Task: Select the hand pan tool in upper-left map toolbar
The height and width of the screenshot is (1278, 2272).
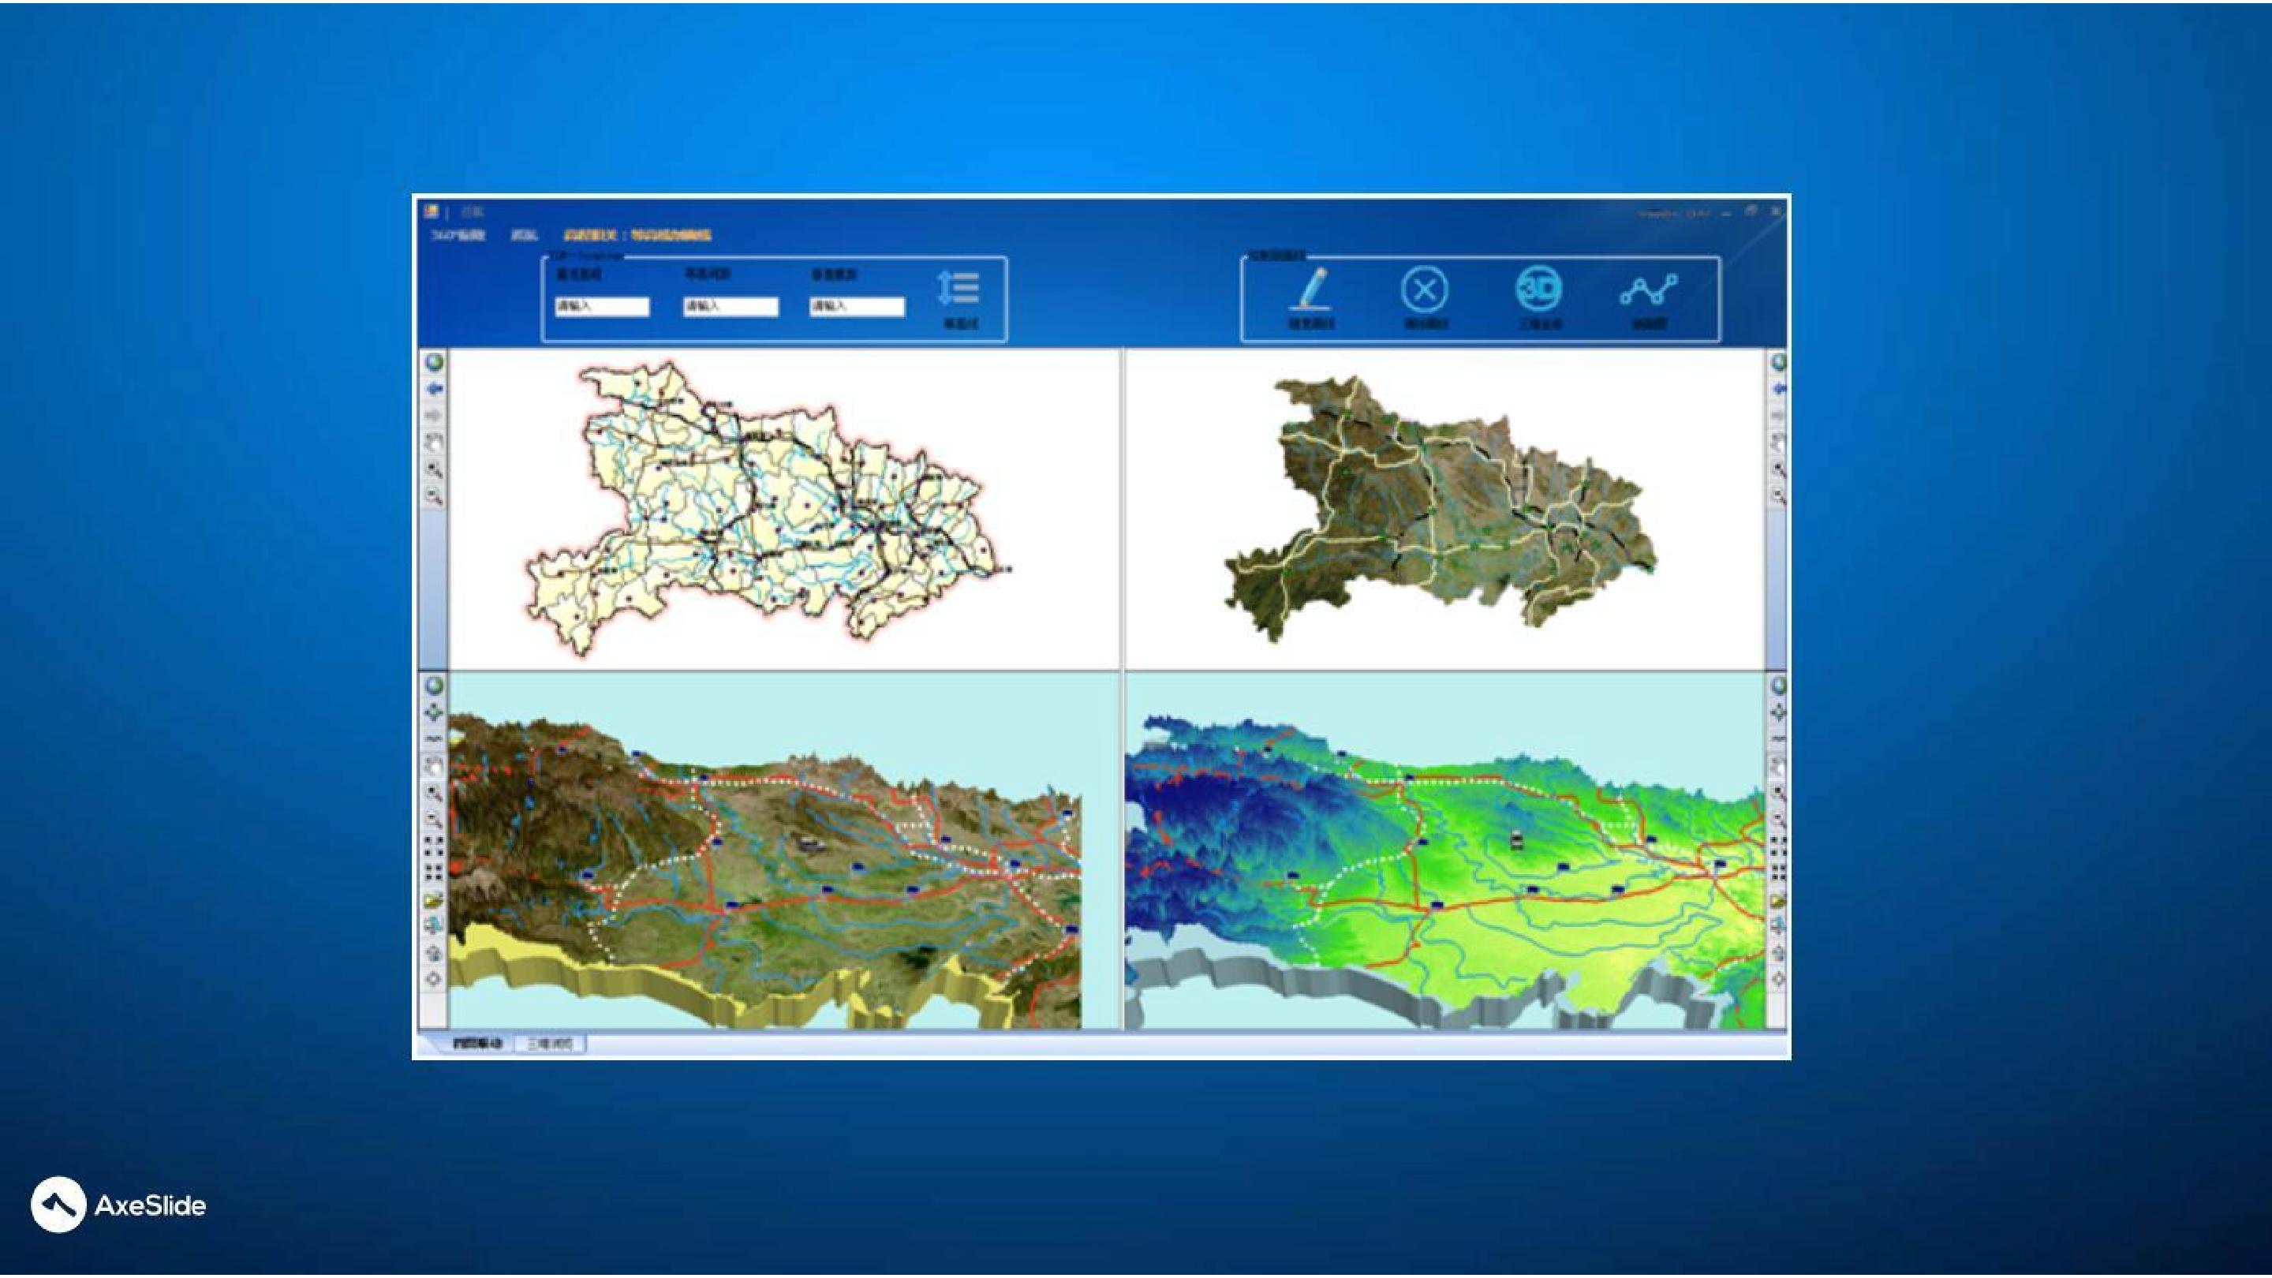Action: (434, 442)
